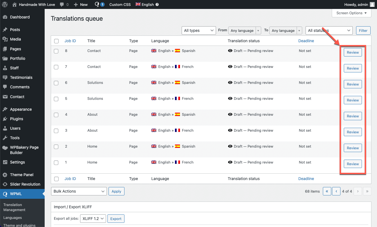Sort table by the Deadline column header

pyautogui.click(x=306, y=41)
